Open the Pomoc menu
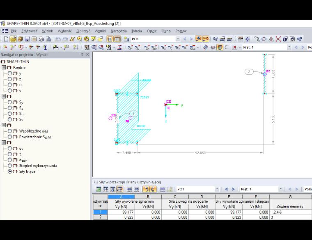 coord(181,31)
